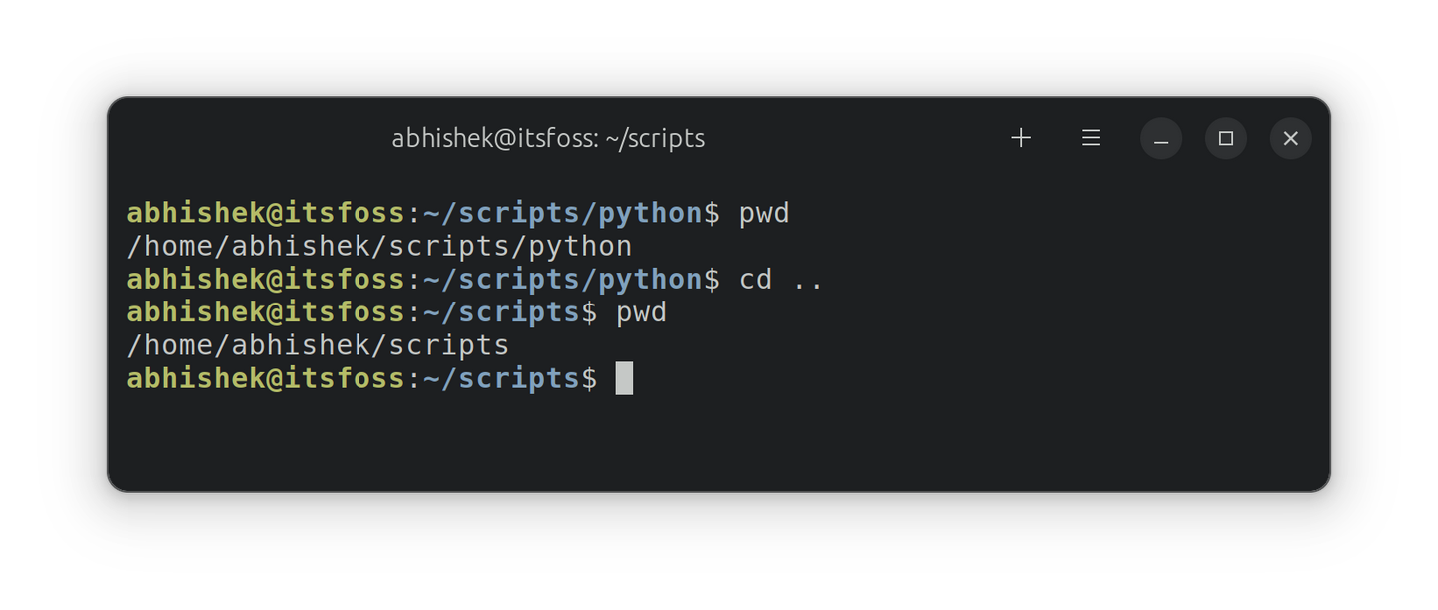Click ~/scripts path in the third prompt
Screen dimensions: 1438x610
(501, 312)
